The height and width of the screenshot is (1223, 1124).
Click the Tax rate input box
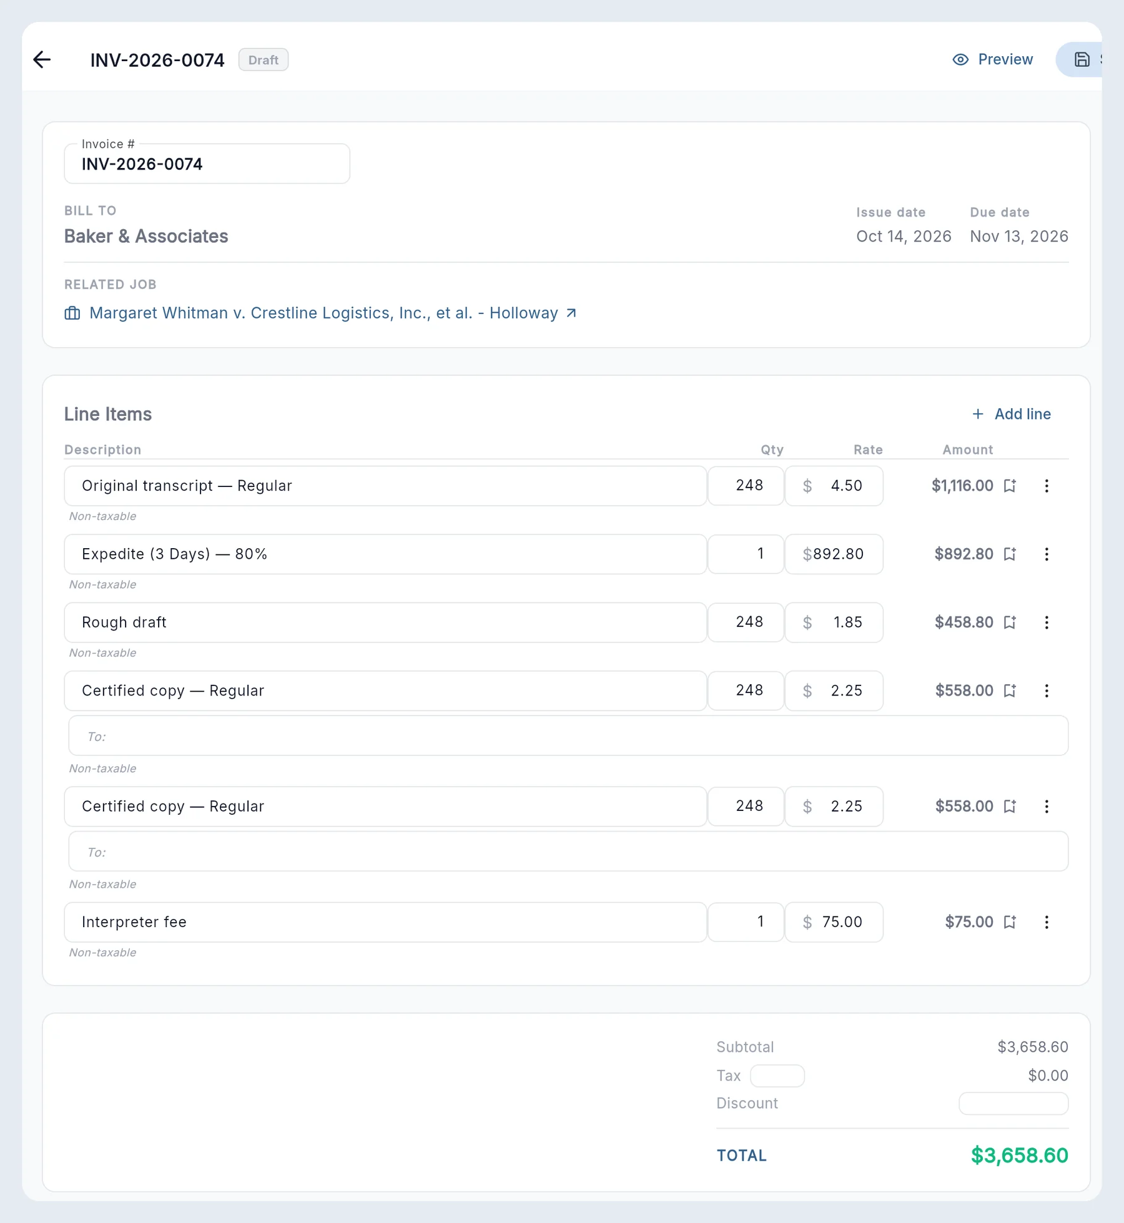(777, 1076)
